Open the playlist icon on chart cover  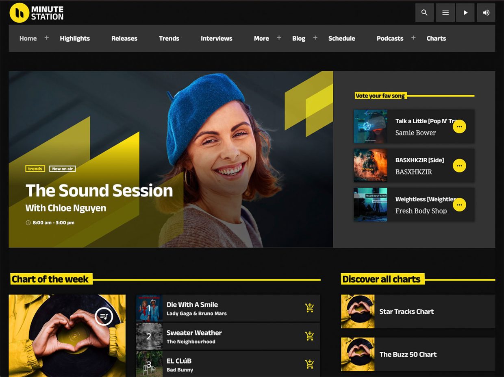point(104,316)
